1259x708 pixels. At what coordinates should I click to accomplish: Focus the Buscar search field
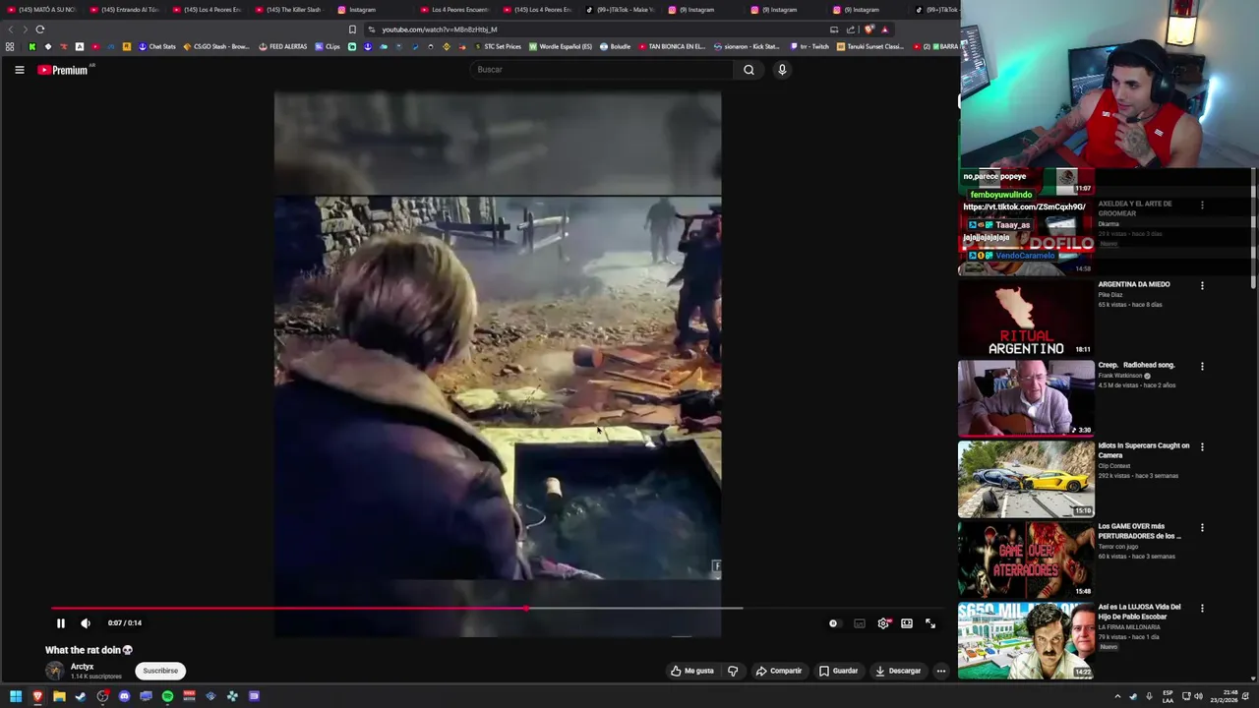[602, 70]
